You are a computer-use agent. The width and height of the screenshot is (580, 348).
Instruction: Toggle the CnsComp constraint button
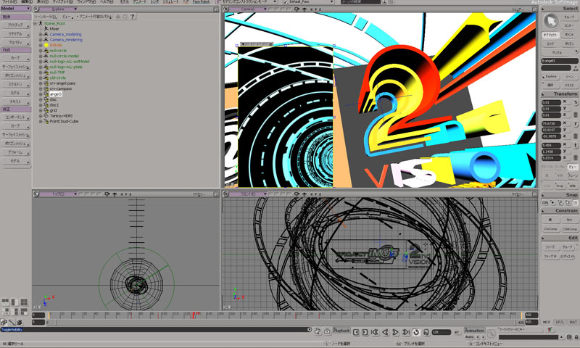tap(551, 228)
